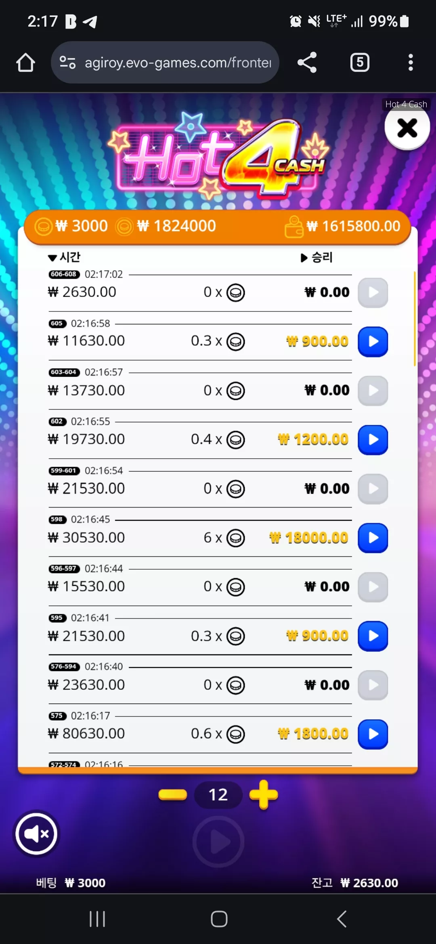This screenshot has width=436, height=944.
Task: Open the browser tab switcher showing 5
Action: click(360, 63)
